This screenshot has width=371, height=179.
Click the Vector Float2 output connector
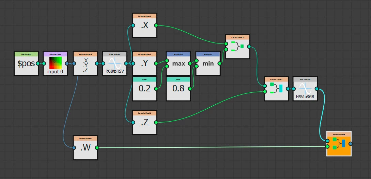[249, 47]
